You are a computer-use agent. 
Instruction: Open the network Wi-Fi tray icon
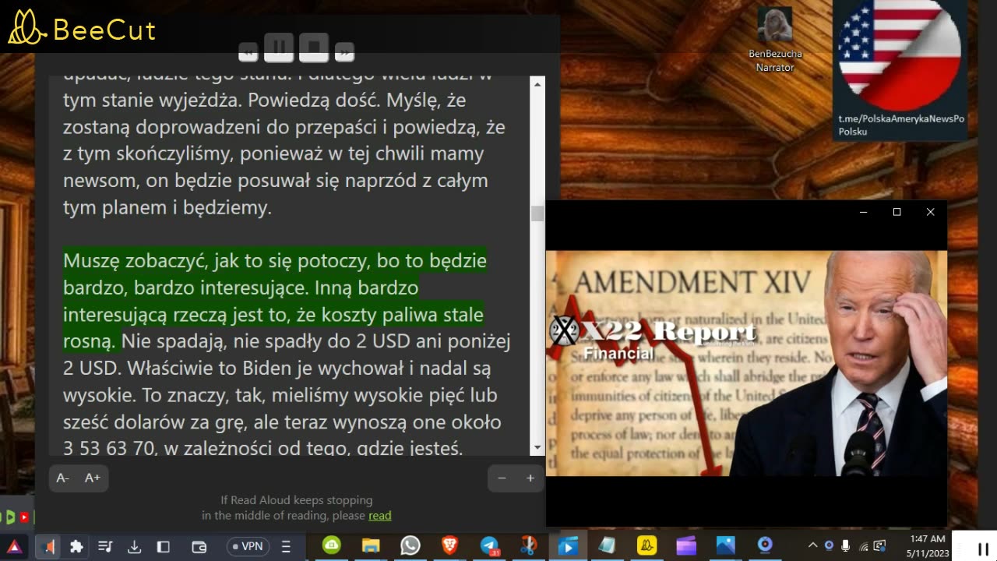[863, 545]
